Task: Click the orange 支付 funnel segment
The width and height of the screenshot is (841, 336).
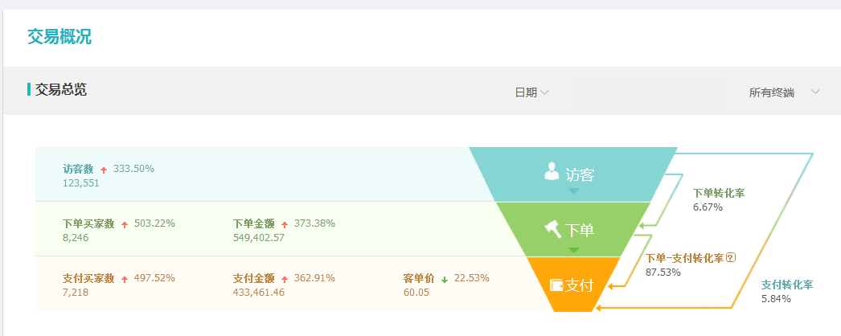Action: click(x=572, y=284)
